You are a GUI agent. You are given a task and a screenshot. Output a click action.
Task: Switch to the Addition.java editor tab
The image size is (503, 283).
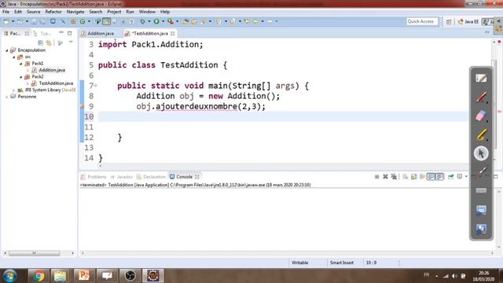[x=101, y=33]
